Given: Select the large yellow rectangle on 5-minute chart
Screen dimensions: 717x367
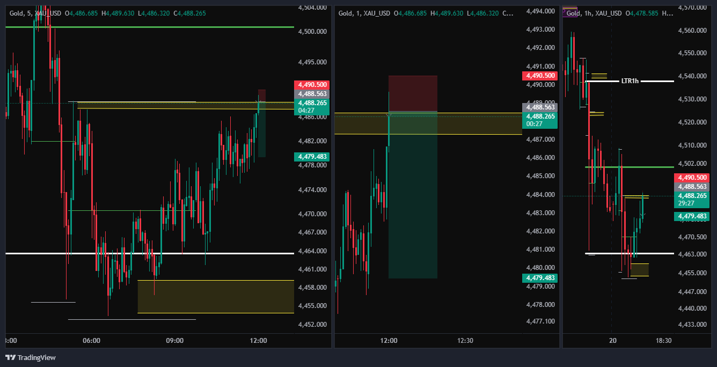Looking at the screenshot, I should pyautogui.click(x=216, y=296).
